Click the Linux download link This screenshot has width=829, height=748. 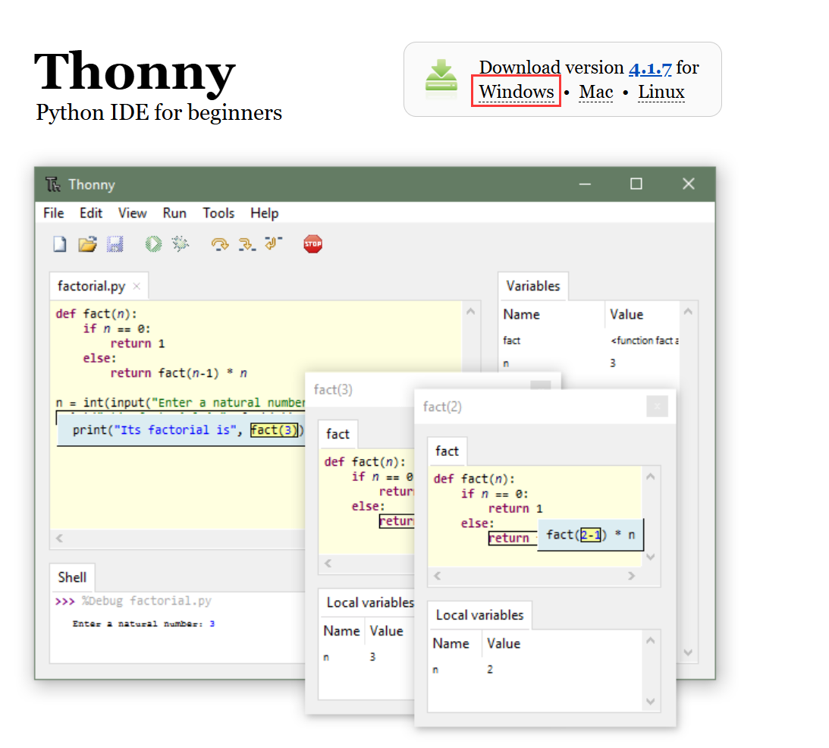661,92
